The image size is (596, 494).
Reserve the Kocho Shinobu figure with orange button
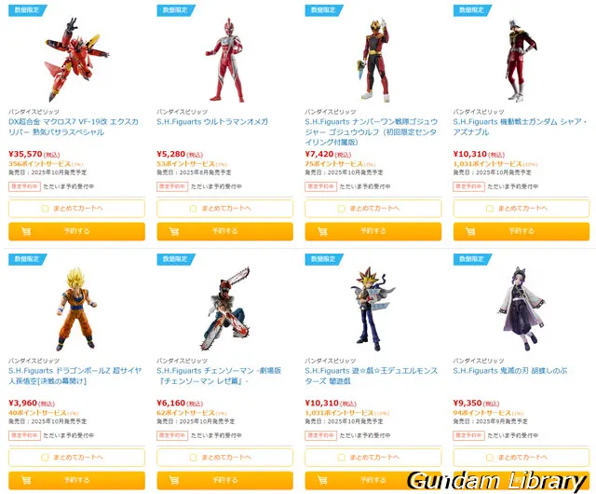[x=521, y=480]
